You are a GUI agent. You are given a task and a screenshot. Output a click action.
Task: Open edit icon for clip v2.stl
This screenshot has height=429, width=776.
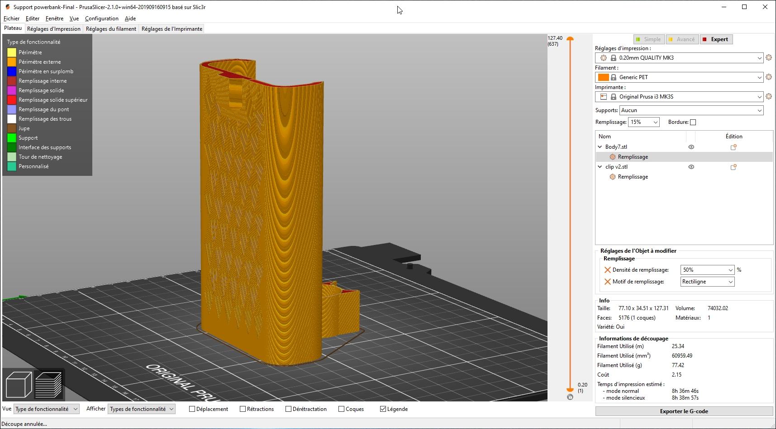tap(733, 167)
